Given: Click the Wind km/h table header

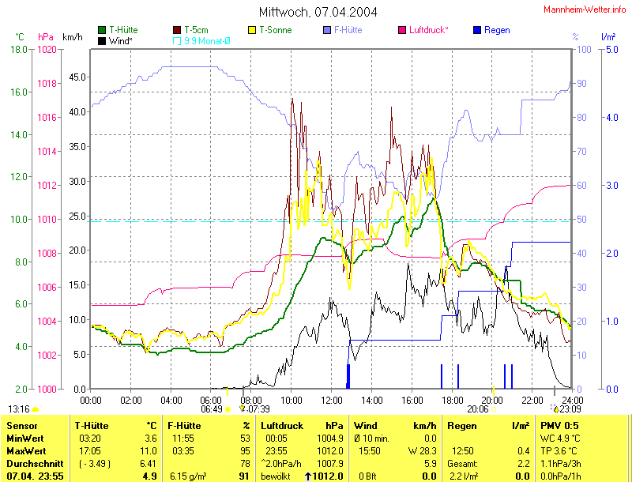Looking at the screenshot, I should click(395, 426).
